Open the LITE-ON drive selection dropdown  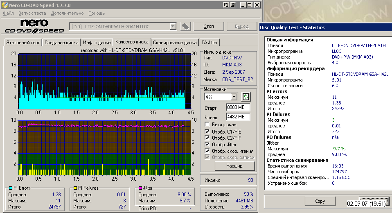[x=173, y=27]
